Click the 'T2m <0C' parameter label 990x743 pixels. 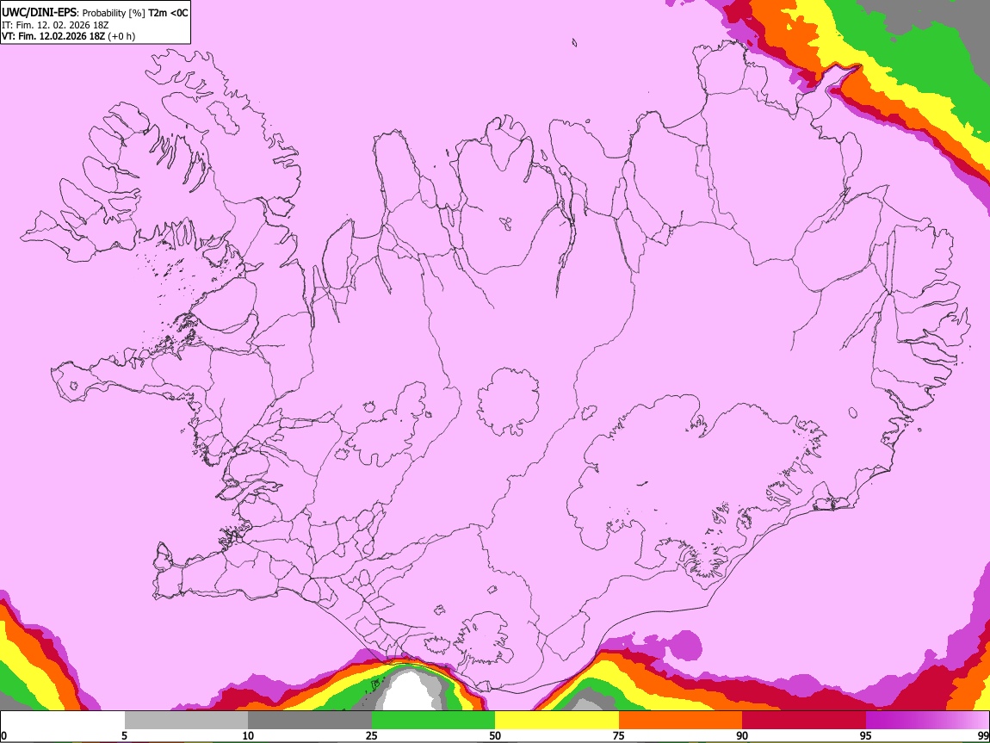tap(168, 13)
